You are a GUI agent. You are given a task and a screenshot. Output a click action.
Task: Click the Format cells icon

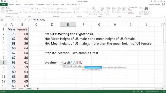[x=124, y=9]
